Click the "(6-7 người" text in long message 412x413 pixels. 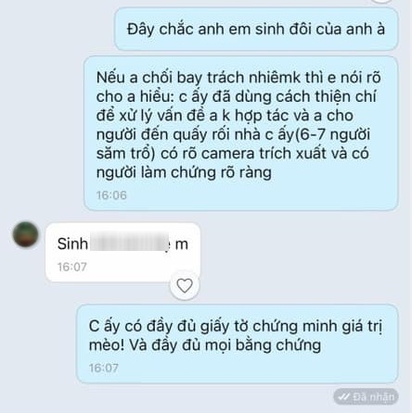coord(331,134)
